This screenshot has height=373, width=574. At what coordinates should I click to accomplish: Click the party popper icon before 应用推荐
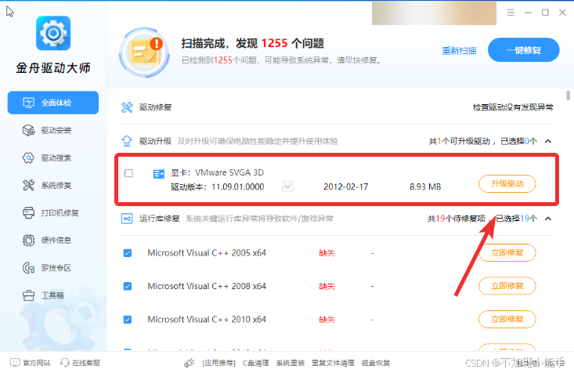tap(190, 363)
